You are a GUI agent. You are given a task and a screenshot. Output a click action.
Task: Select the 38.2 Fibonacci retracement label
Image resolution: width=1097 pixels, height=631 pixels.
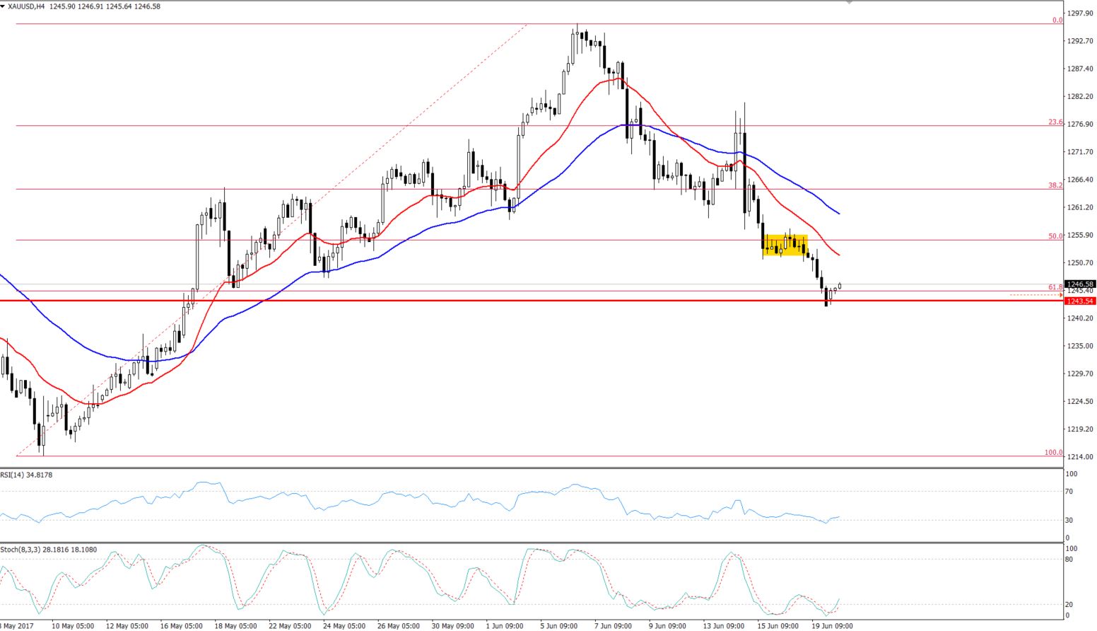[1055, 185]
